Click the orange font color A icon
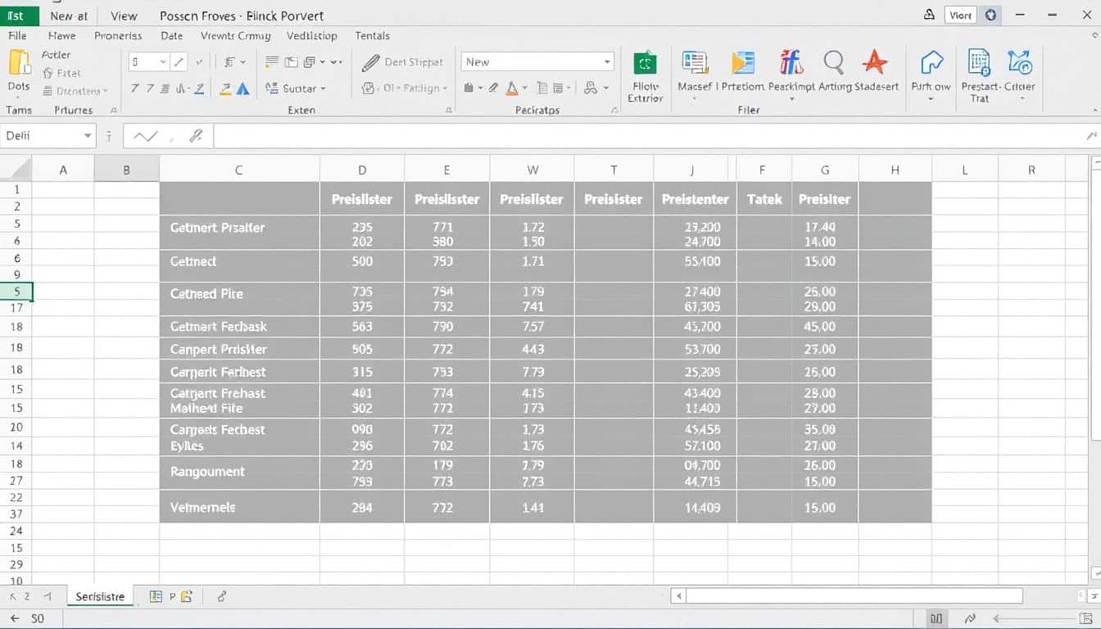 tap(512, 88)
